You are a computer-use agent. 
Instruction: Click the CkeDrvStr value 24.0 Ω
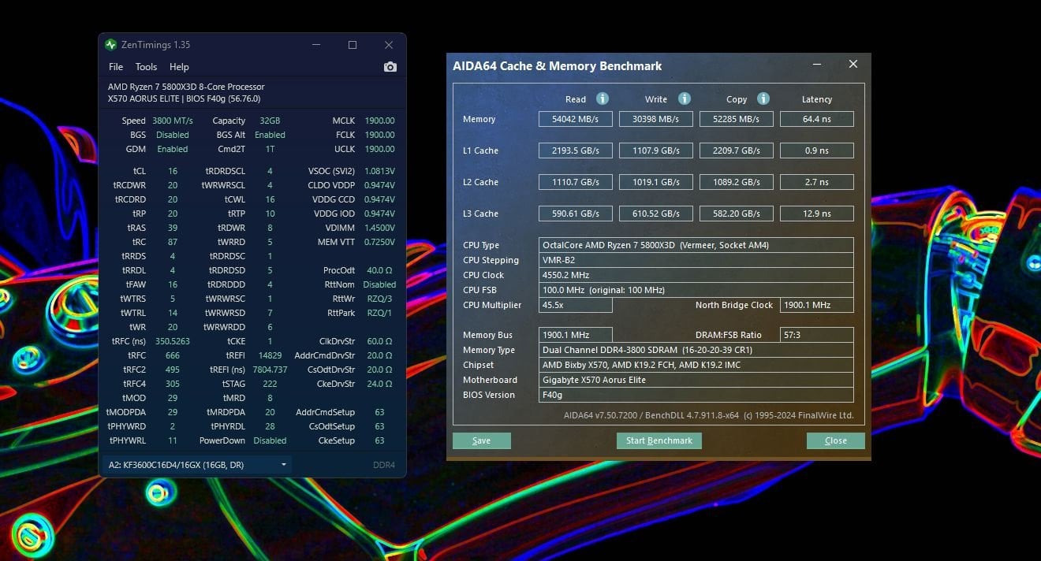tap(379, 384)
